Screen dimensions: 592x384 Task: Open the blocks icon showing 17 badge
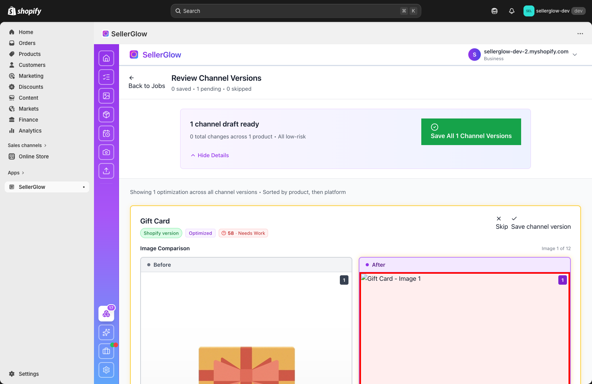click(x=106, y=313)
